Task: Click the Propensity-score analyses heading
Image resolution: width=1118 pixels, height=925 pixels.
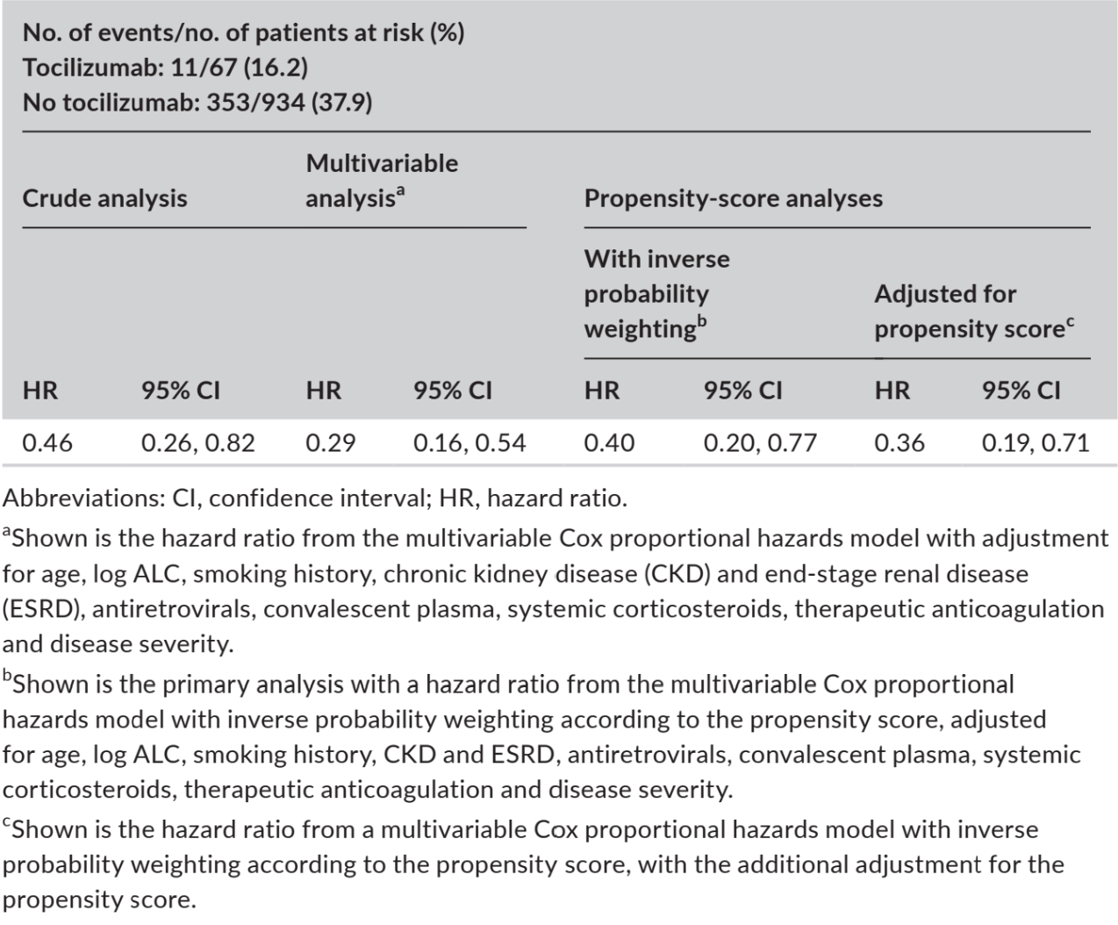Action: coord(734,198)
